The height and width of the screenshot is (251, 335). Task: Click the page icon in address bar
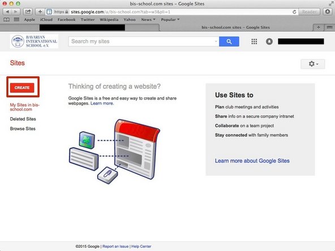click(x=49, y=12)
